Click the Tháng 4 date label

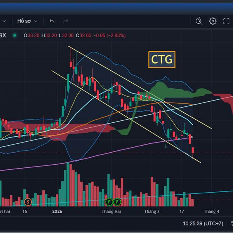(x=211, y=212)
